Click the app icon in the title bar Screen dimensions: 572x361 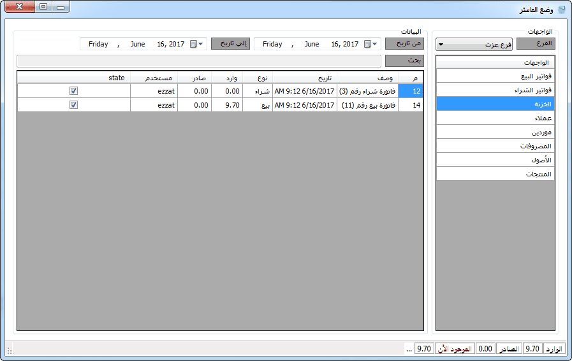click(x=561, y=9)
